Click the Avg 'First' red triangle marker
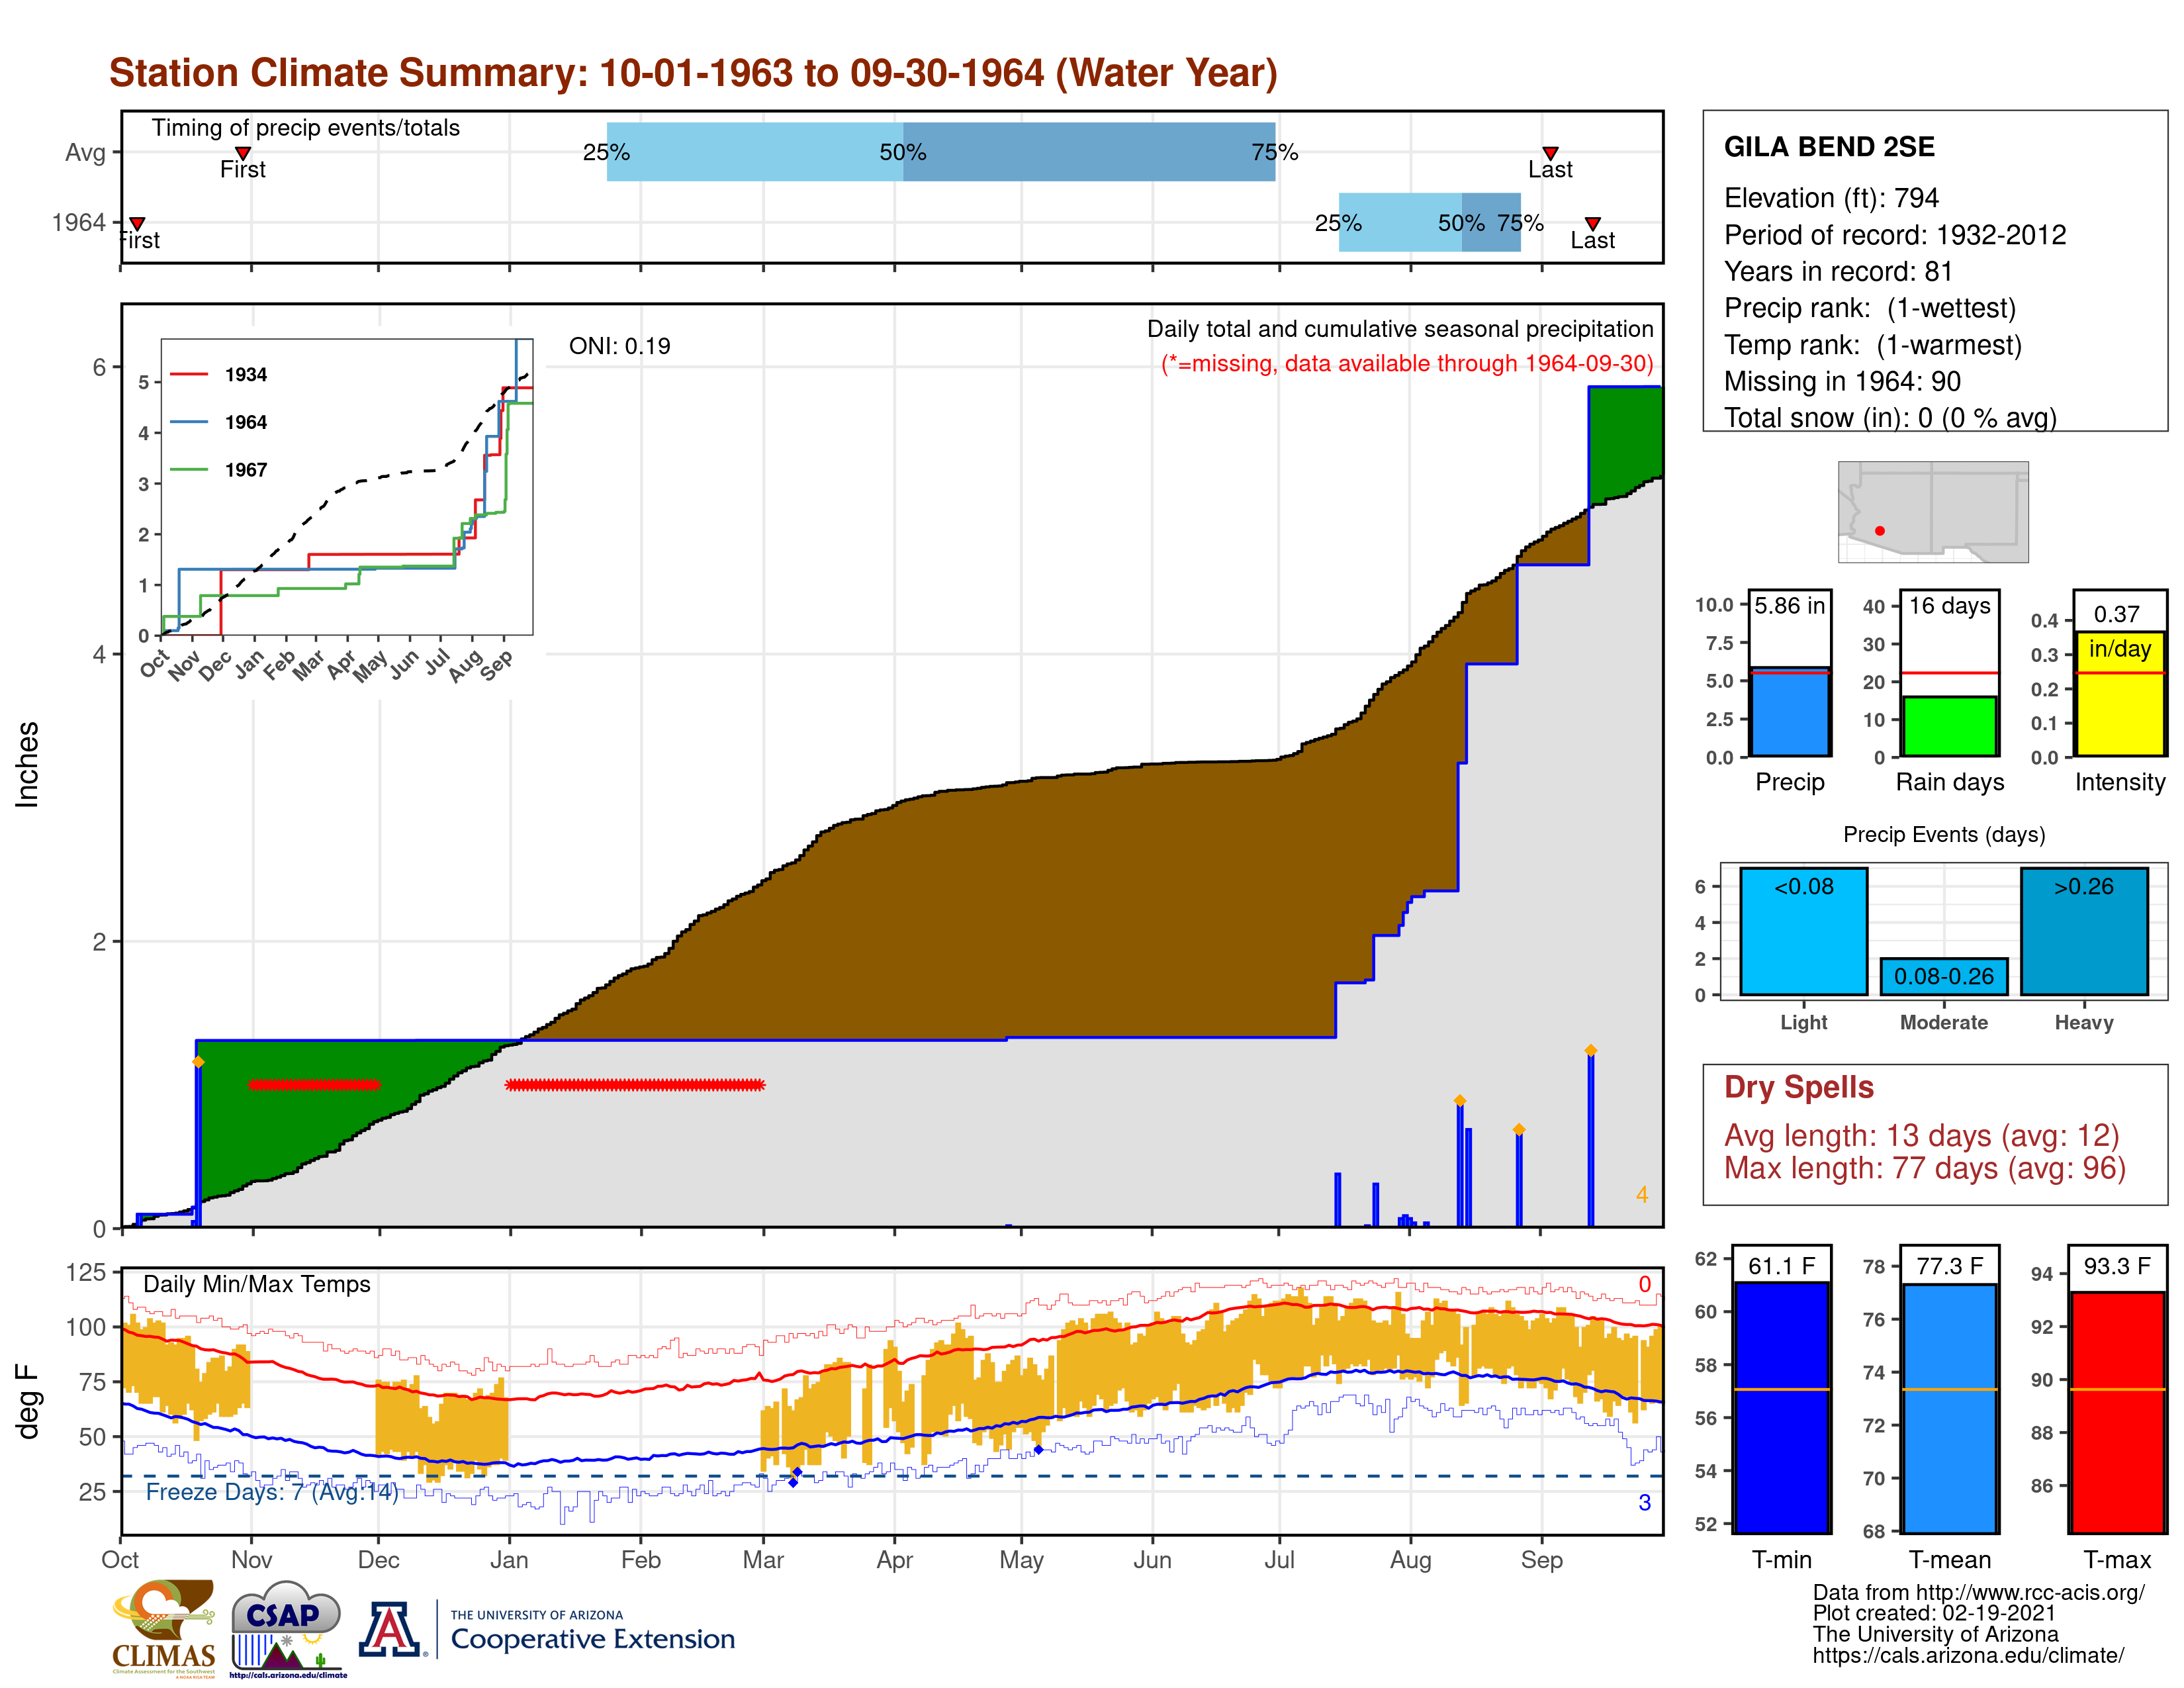This screenshot has width=2184, height=1688. [x=243, y=153]
